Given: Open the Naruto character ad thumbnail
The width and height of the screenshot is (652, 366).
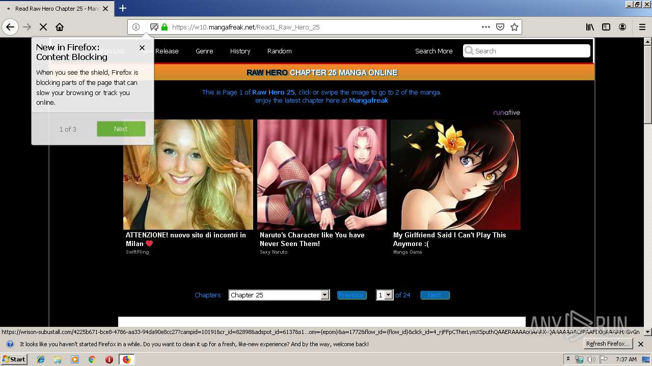Looking at the screenshot, I should click(322, 174).
